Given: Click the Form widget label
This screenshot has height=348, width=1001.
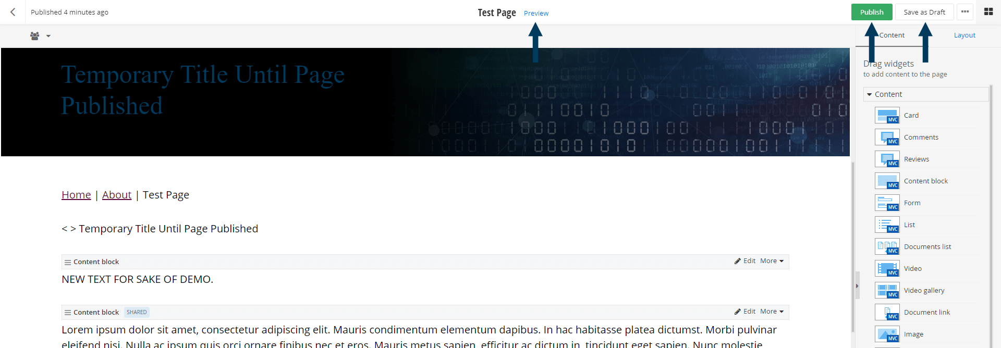Looking at the screenshot, I should point(912,203).
